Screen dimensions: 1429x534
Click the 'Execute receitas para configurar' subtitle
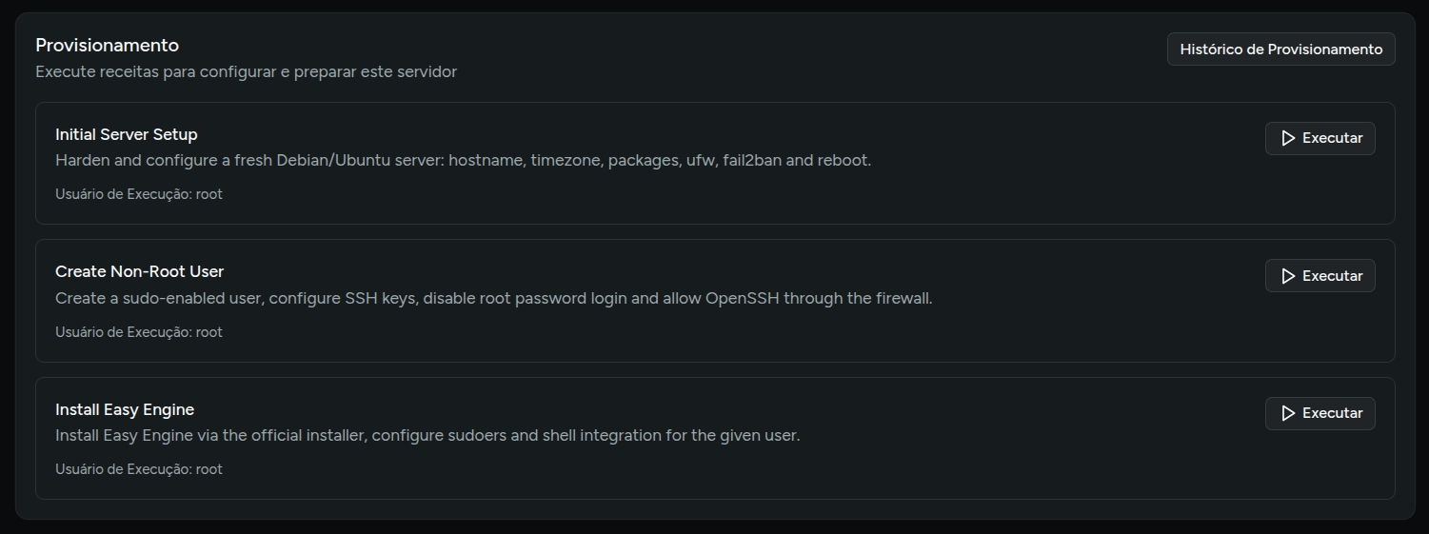tap(246, 72)
